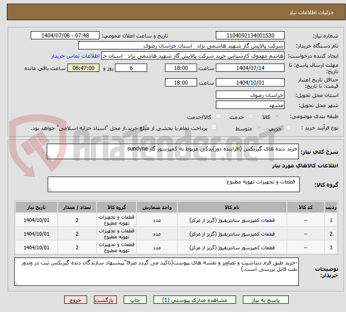Click the «شهر محل تحویل» field showing مشهد
This screenshot has width=346, height=312.
click(250, 105)
